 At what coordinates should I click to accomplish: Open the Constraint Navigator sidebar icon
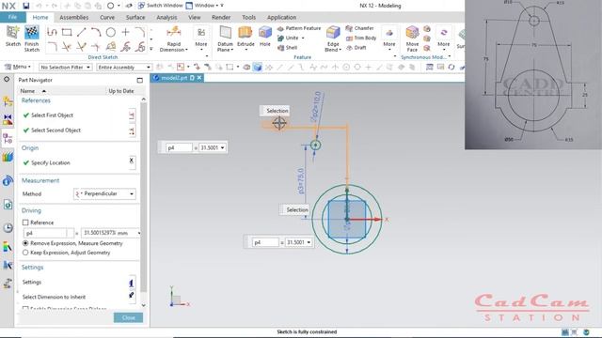pyautogui.click(x=8, y=119)
